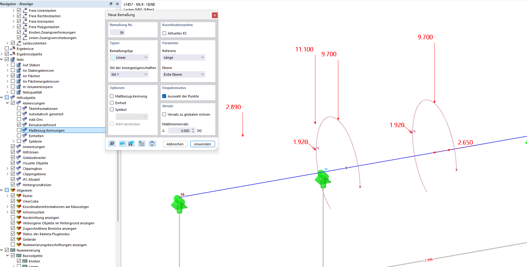Tick the Maßbezug-Kennung option checkbox
527x267 pixels.
112,96
